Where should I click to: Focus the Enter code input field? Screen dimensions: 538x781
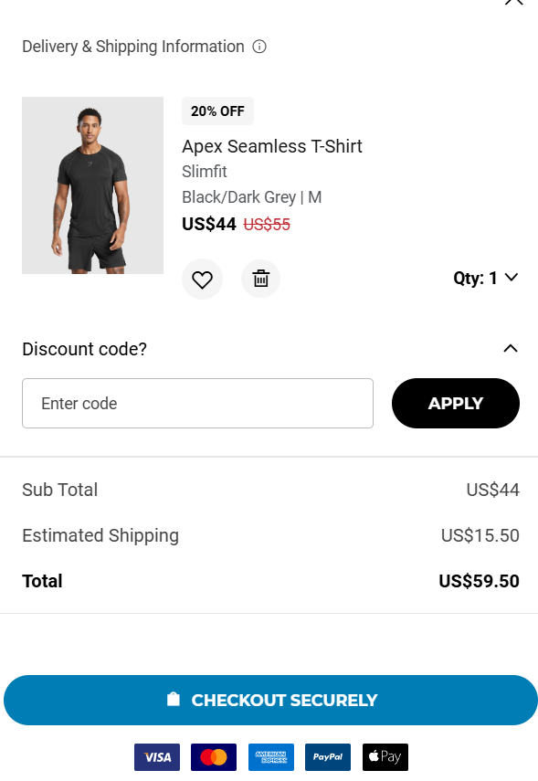coord(198,404)
